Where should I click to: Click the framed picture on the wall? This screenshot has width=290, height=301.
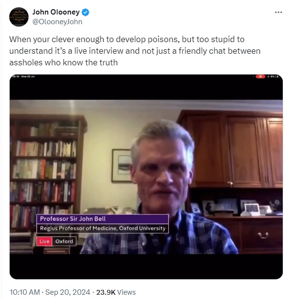[122, 166]
